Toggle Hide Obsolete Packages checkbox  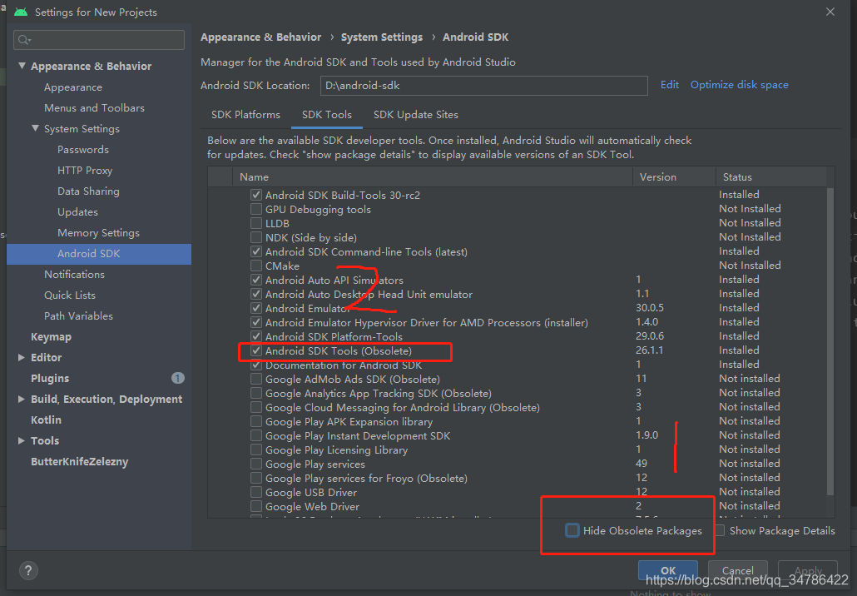(572, 530)
